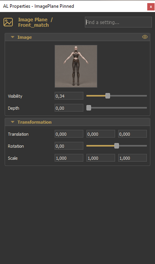The height and width of the screenshot is (264, 155).
Task: Click the Depth value field
Action: pos(69,108)
